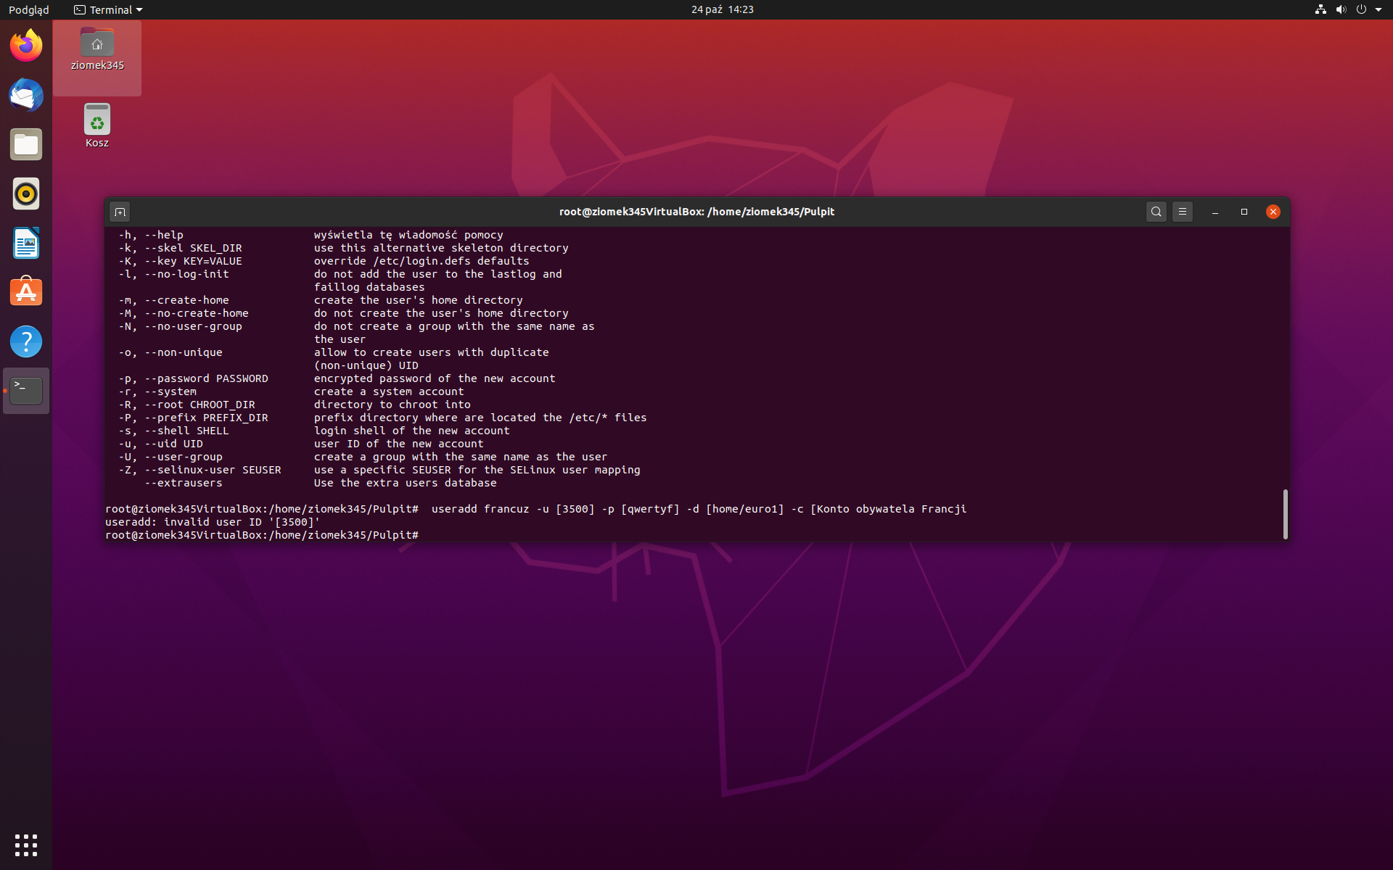This screenshot has width=1393, height=870.
Task: Show all applications grid
Action: [x=26, y=845]
